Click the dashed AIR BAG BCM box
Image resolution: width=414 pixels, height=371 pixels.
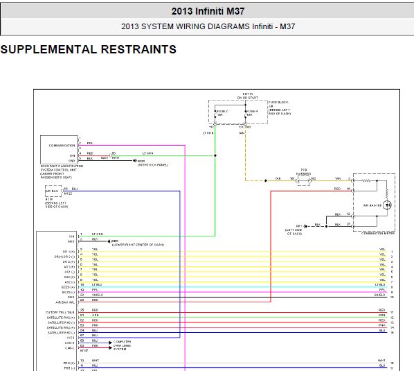tap(53, 191)
